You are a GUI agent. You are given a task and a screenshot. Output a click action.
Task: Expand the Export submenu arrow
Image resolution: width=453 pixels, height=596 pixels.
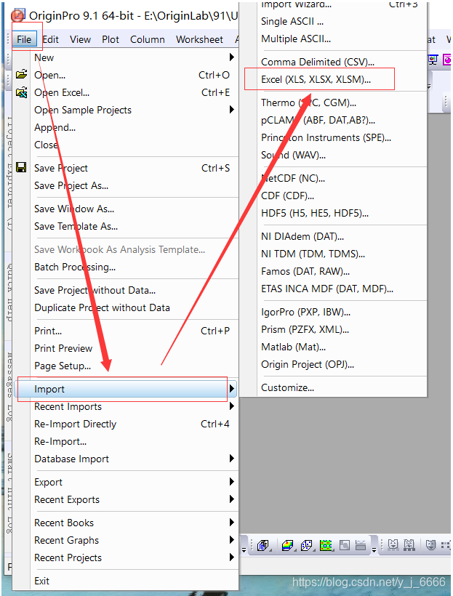point(232,482)
